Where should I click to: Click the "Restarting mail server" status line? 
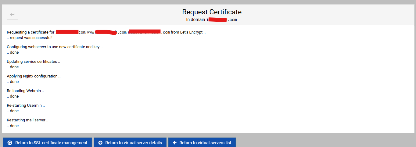[27, 120]
